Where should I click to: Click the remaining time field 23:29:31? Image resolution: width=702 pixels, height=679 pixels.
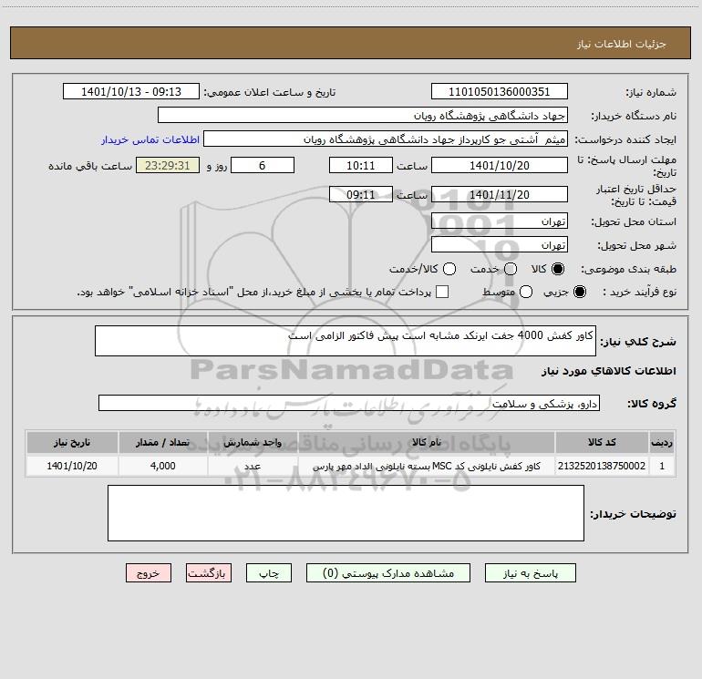(168, 165)
